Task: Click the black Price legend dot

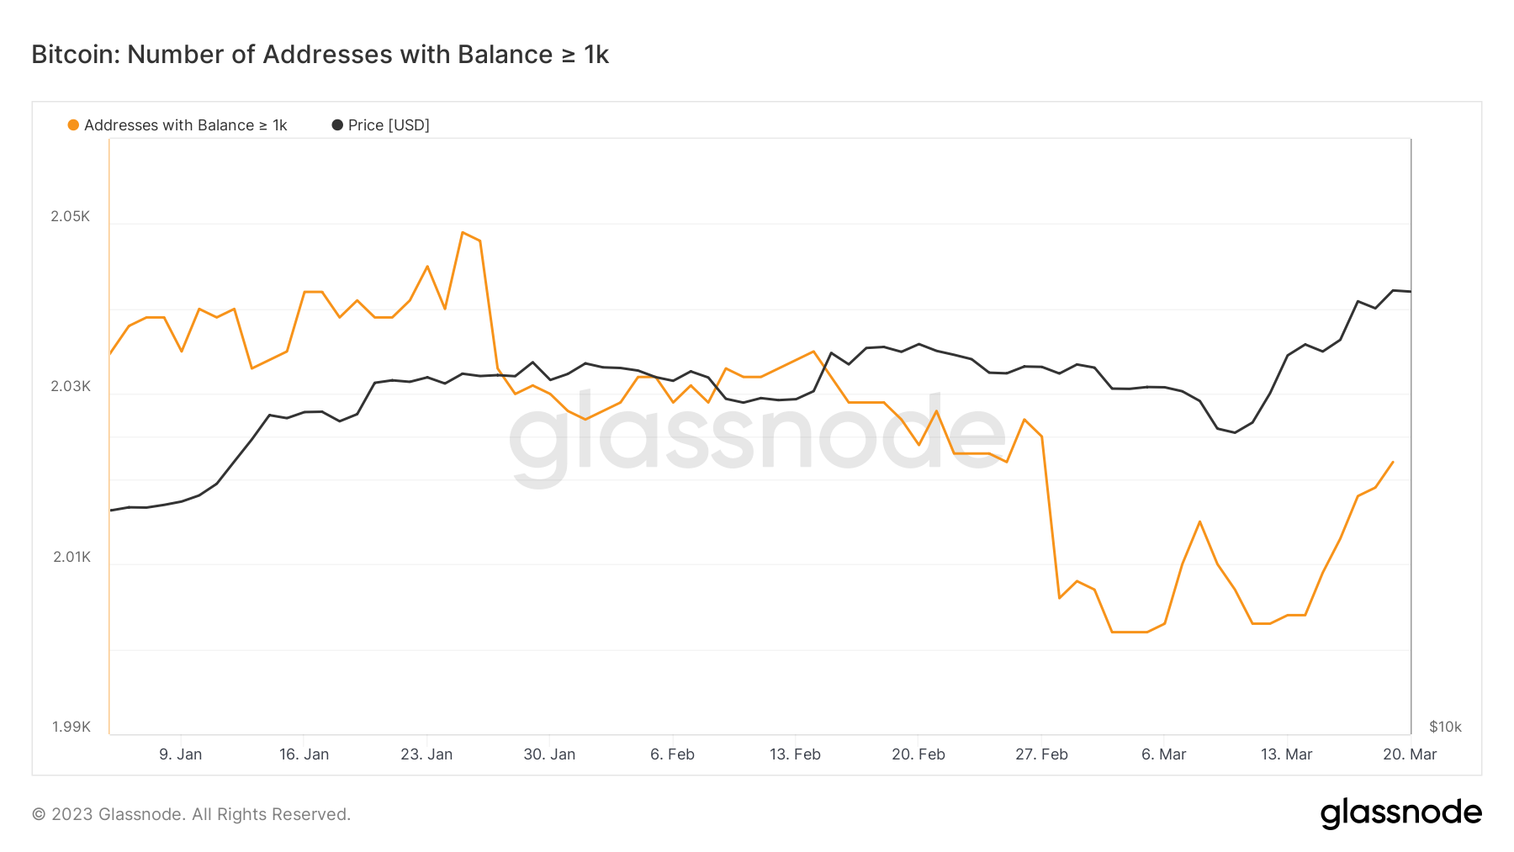Action: tap(337, 125)
